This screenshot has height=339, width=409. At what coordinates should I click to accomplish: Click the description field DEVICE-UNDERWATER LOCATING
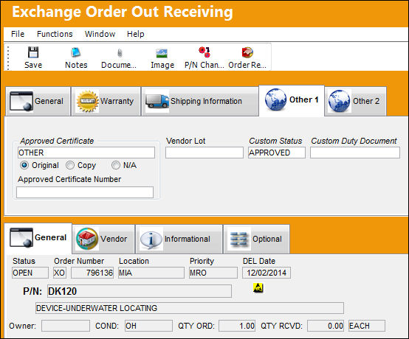(190, 308)
